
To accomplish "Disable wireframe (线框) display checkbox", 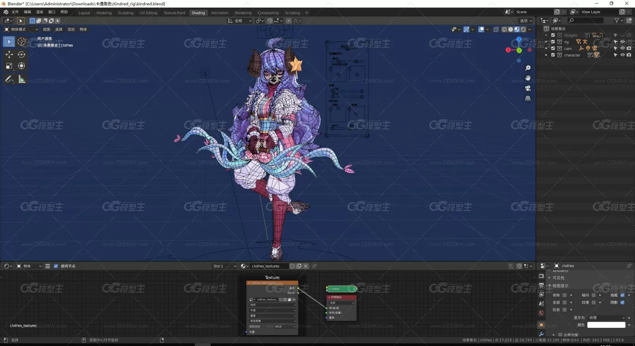I will click(622, 295).
